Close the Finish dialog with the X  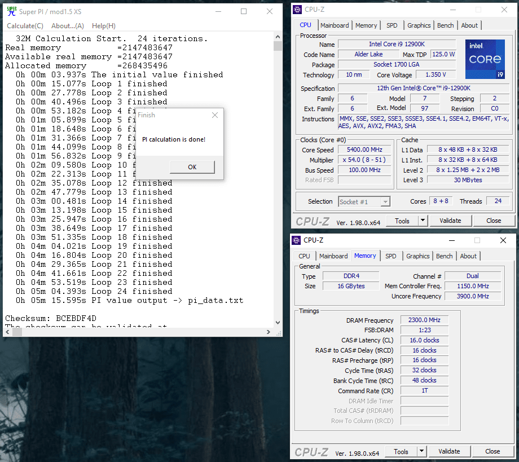215,115
